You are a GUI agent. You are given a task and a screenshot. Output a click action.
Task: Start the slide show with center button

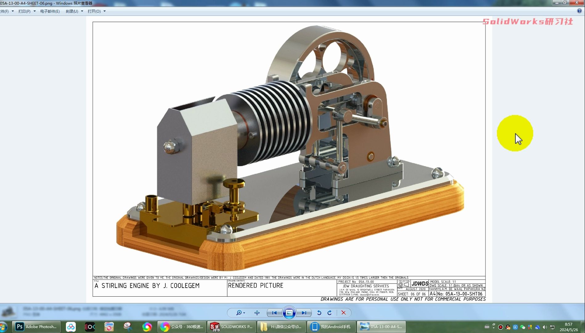(x=289, y=313)
